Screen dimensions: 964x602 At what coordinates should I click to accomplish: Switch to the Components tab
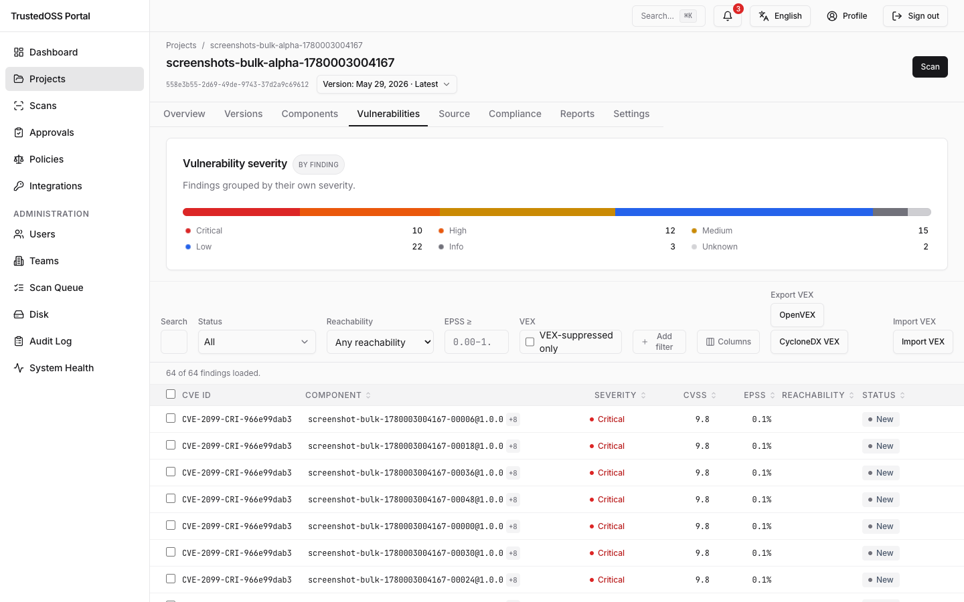click(309, 114)
